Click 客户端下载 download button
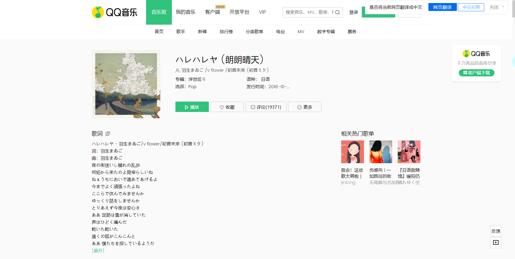Viewport: 515px width, 259px height. click(x=476, y=73)
